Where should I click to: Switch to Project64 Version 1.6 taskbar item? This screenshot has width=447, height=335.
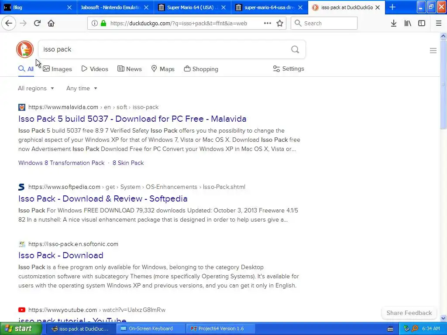220,328
